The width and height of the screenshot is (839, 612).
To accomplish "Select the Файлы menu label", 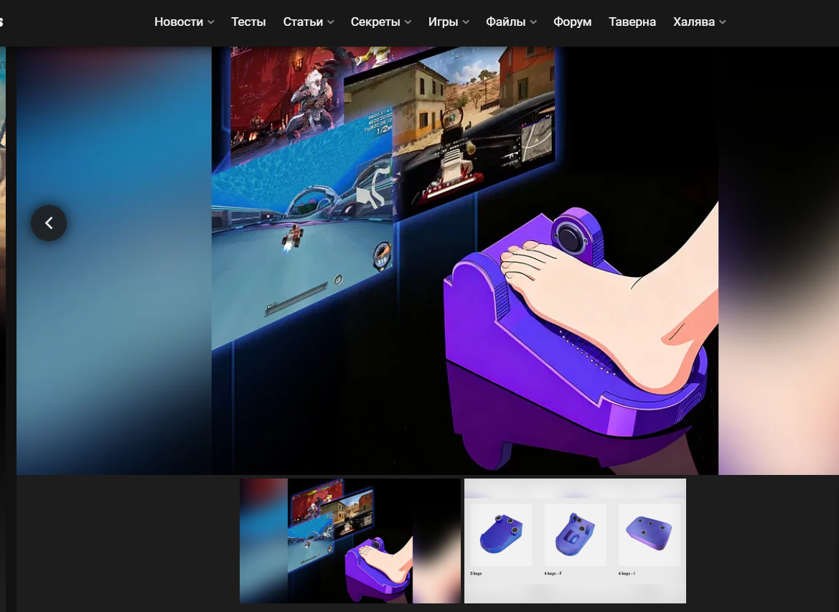I will click(505, 22).
